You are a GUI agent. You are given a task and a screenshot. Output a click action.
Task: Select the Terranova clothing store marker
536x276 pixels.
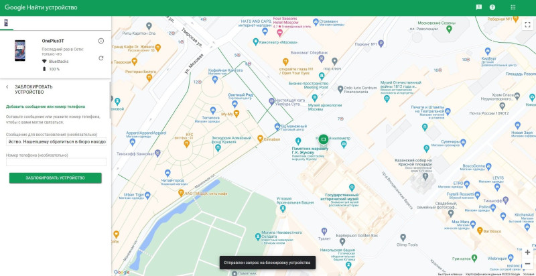pyautogui.click(x=212, y=110)
